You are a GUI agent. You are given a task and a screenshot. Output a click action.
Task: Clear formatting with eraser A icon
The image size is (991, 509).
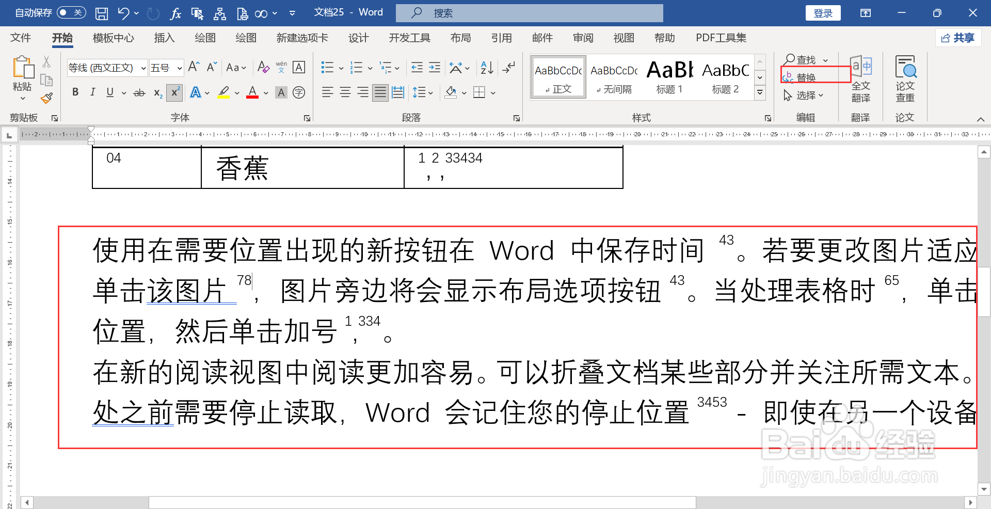coord(263,67)
